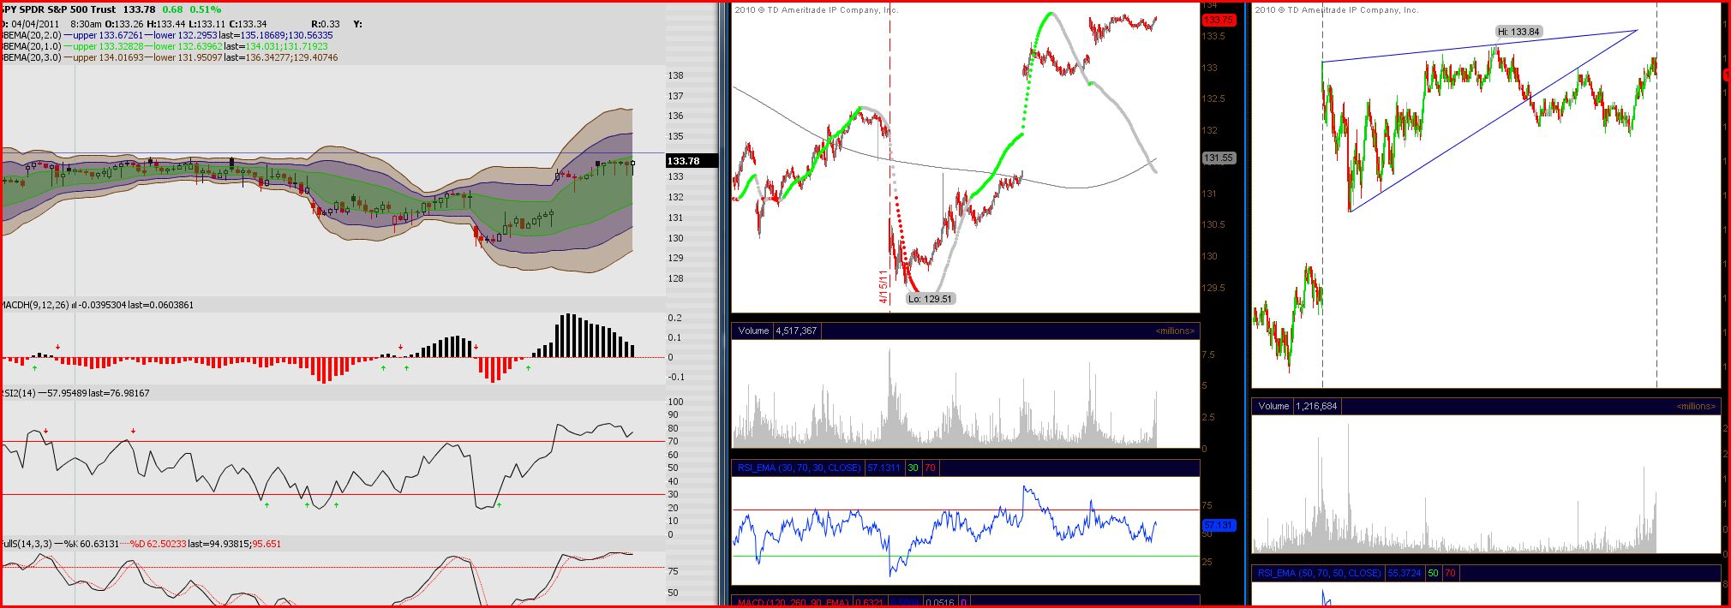Click the 4/15/11 vertical date marker
This screenshot has height=608, width=1731.
click(883, 287)
